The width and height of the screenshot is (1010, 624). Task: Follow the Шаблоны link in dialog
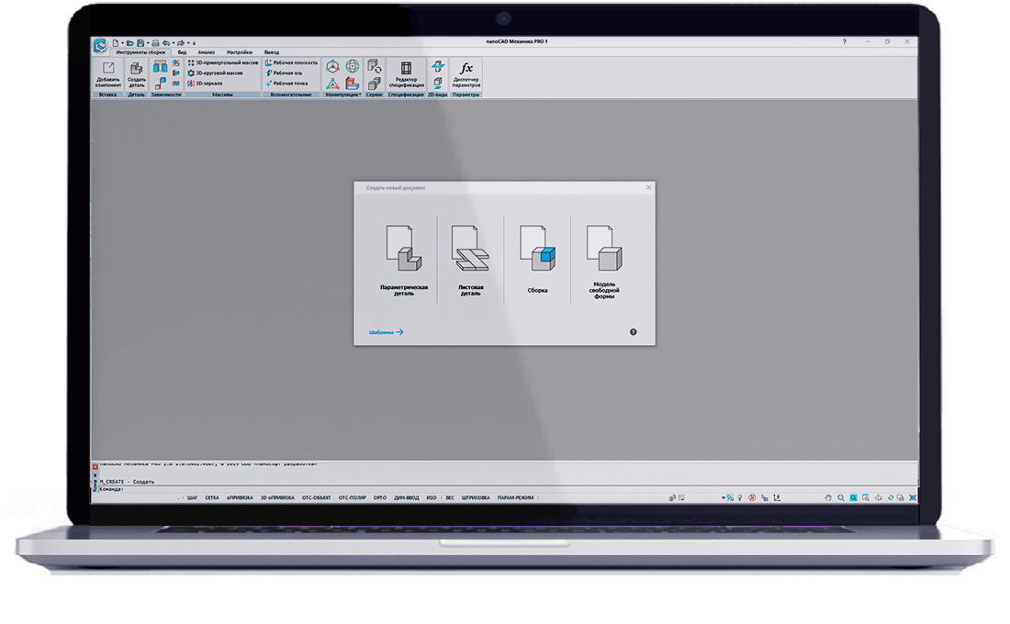click(x=386, y=332)
